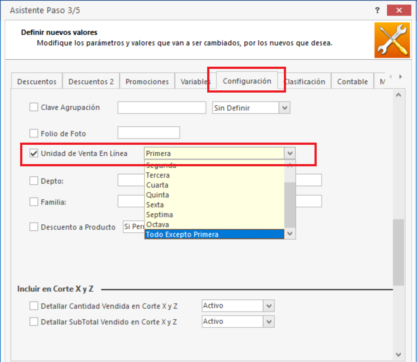The image size is (417, 362).
Task: Enable the Depto checkbox
Action: [x=33, y=181]
